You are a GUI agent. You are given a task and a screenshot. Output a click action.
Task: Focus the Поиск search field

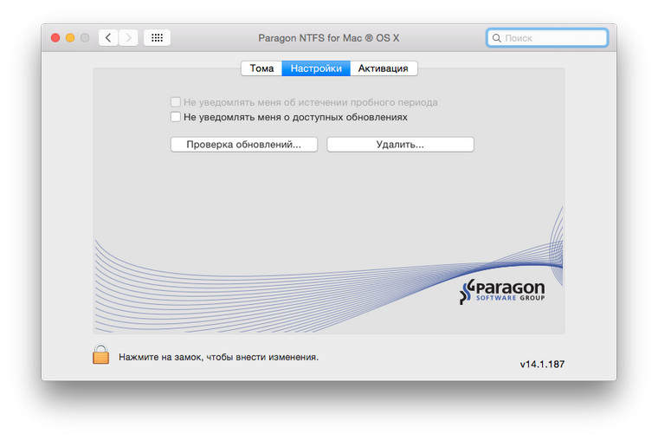547,38
